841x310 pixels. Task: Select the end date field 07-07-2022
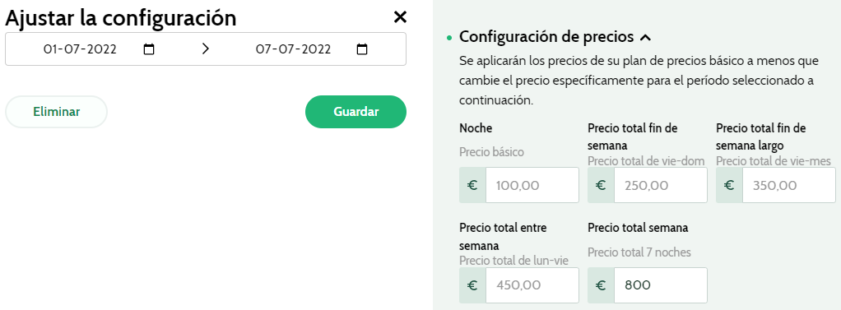pos(294,49)
